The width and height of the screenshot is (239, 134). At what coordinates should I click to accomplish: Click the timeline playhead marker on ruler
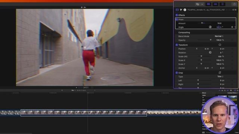[88, 93]
